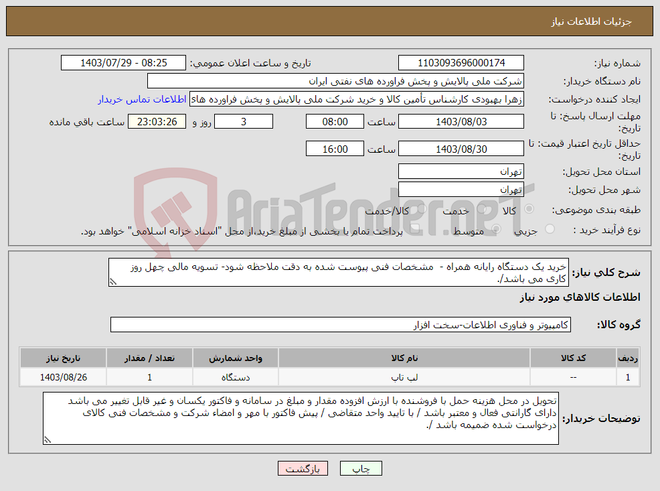Click the goods group field کامپیوتر و فناوری اطلاعات
This screenshot has width=660, height=491.
pyautogui.click(x=341, y=325)
